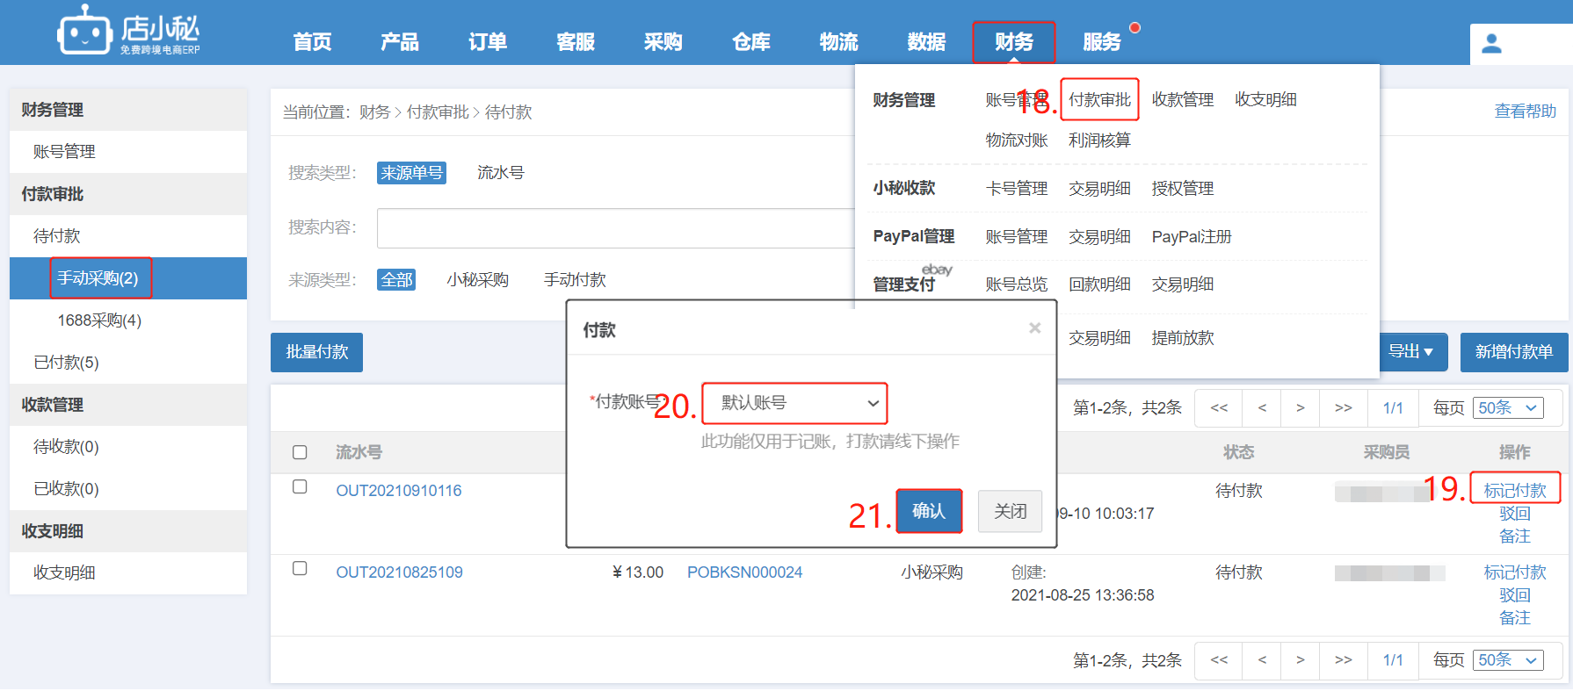The image size is (1573, 691).
Task: Open the user profile avatar icon
Action: (x=1491, y=44)
